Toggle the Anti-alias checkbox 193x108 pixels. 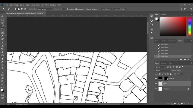[x=67, y=9]
